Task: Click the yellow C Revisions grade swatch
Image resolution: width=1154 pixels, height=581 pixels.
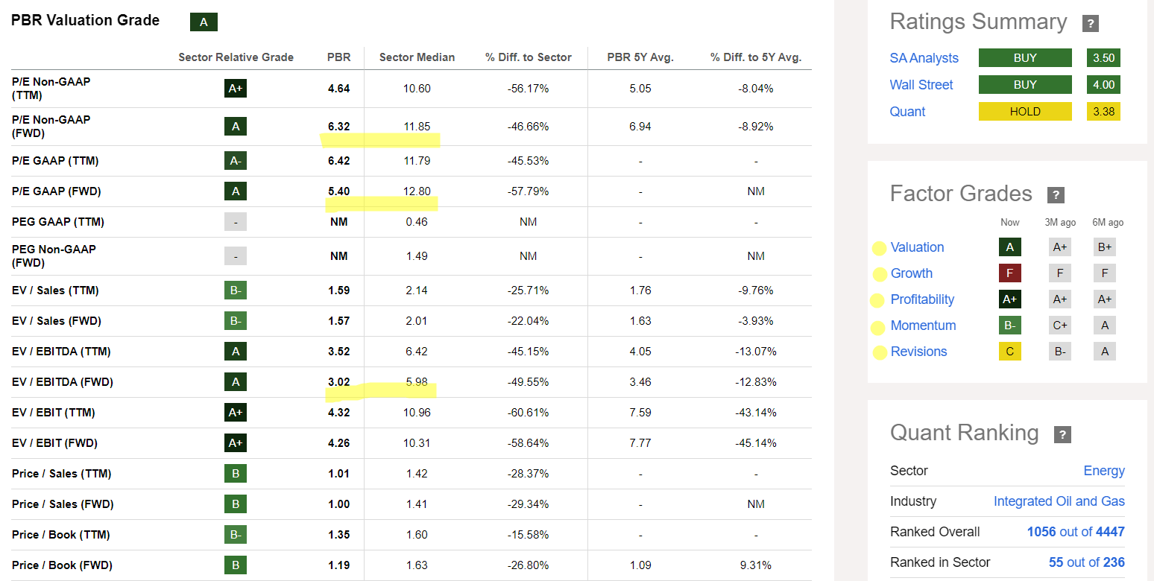Action: click(1009, 352)
